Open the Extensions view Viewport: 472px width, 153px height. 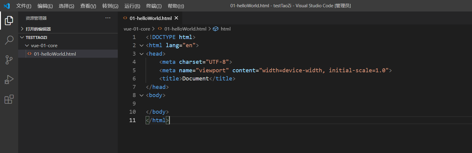point(9,99)
